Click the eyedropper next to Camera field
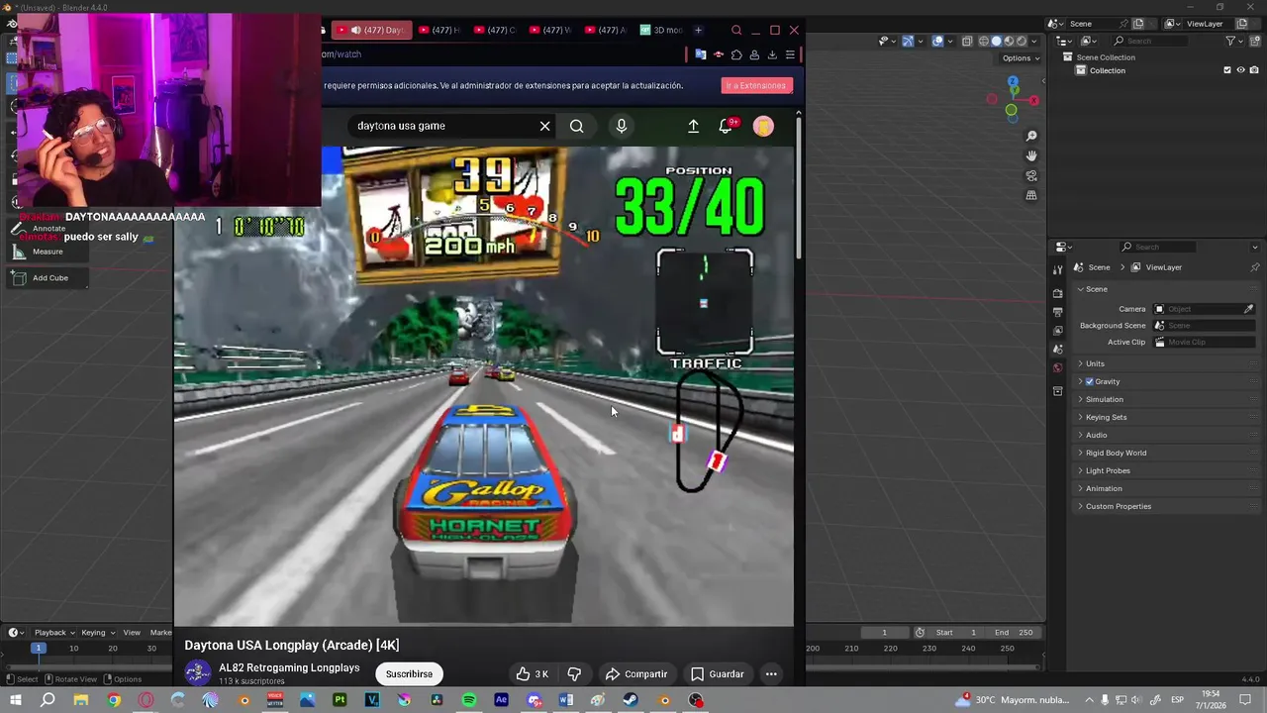 [1248, 309]
